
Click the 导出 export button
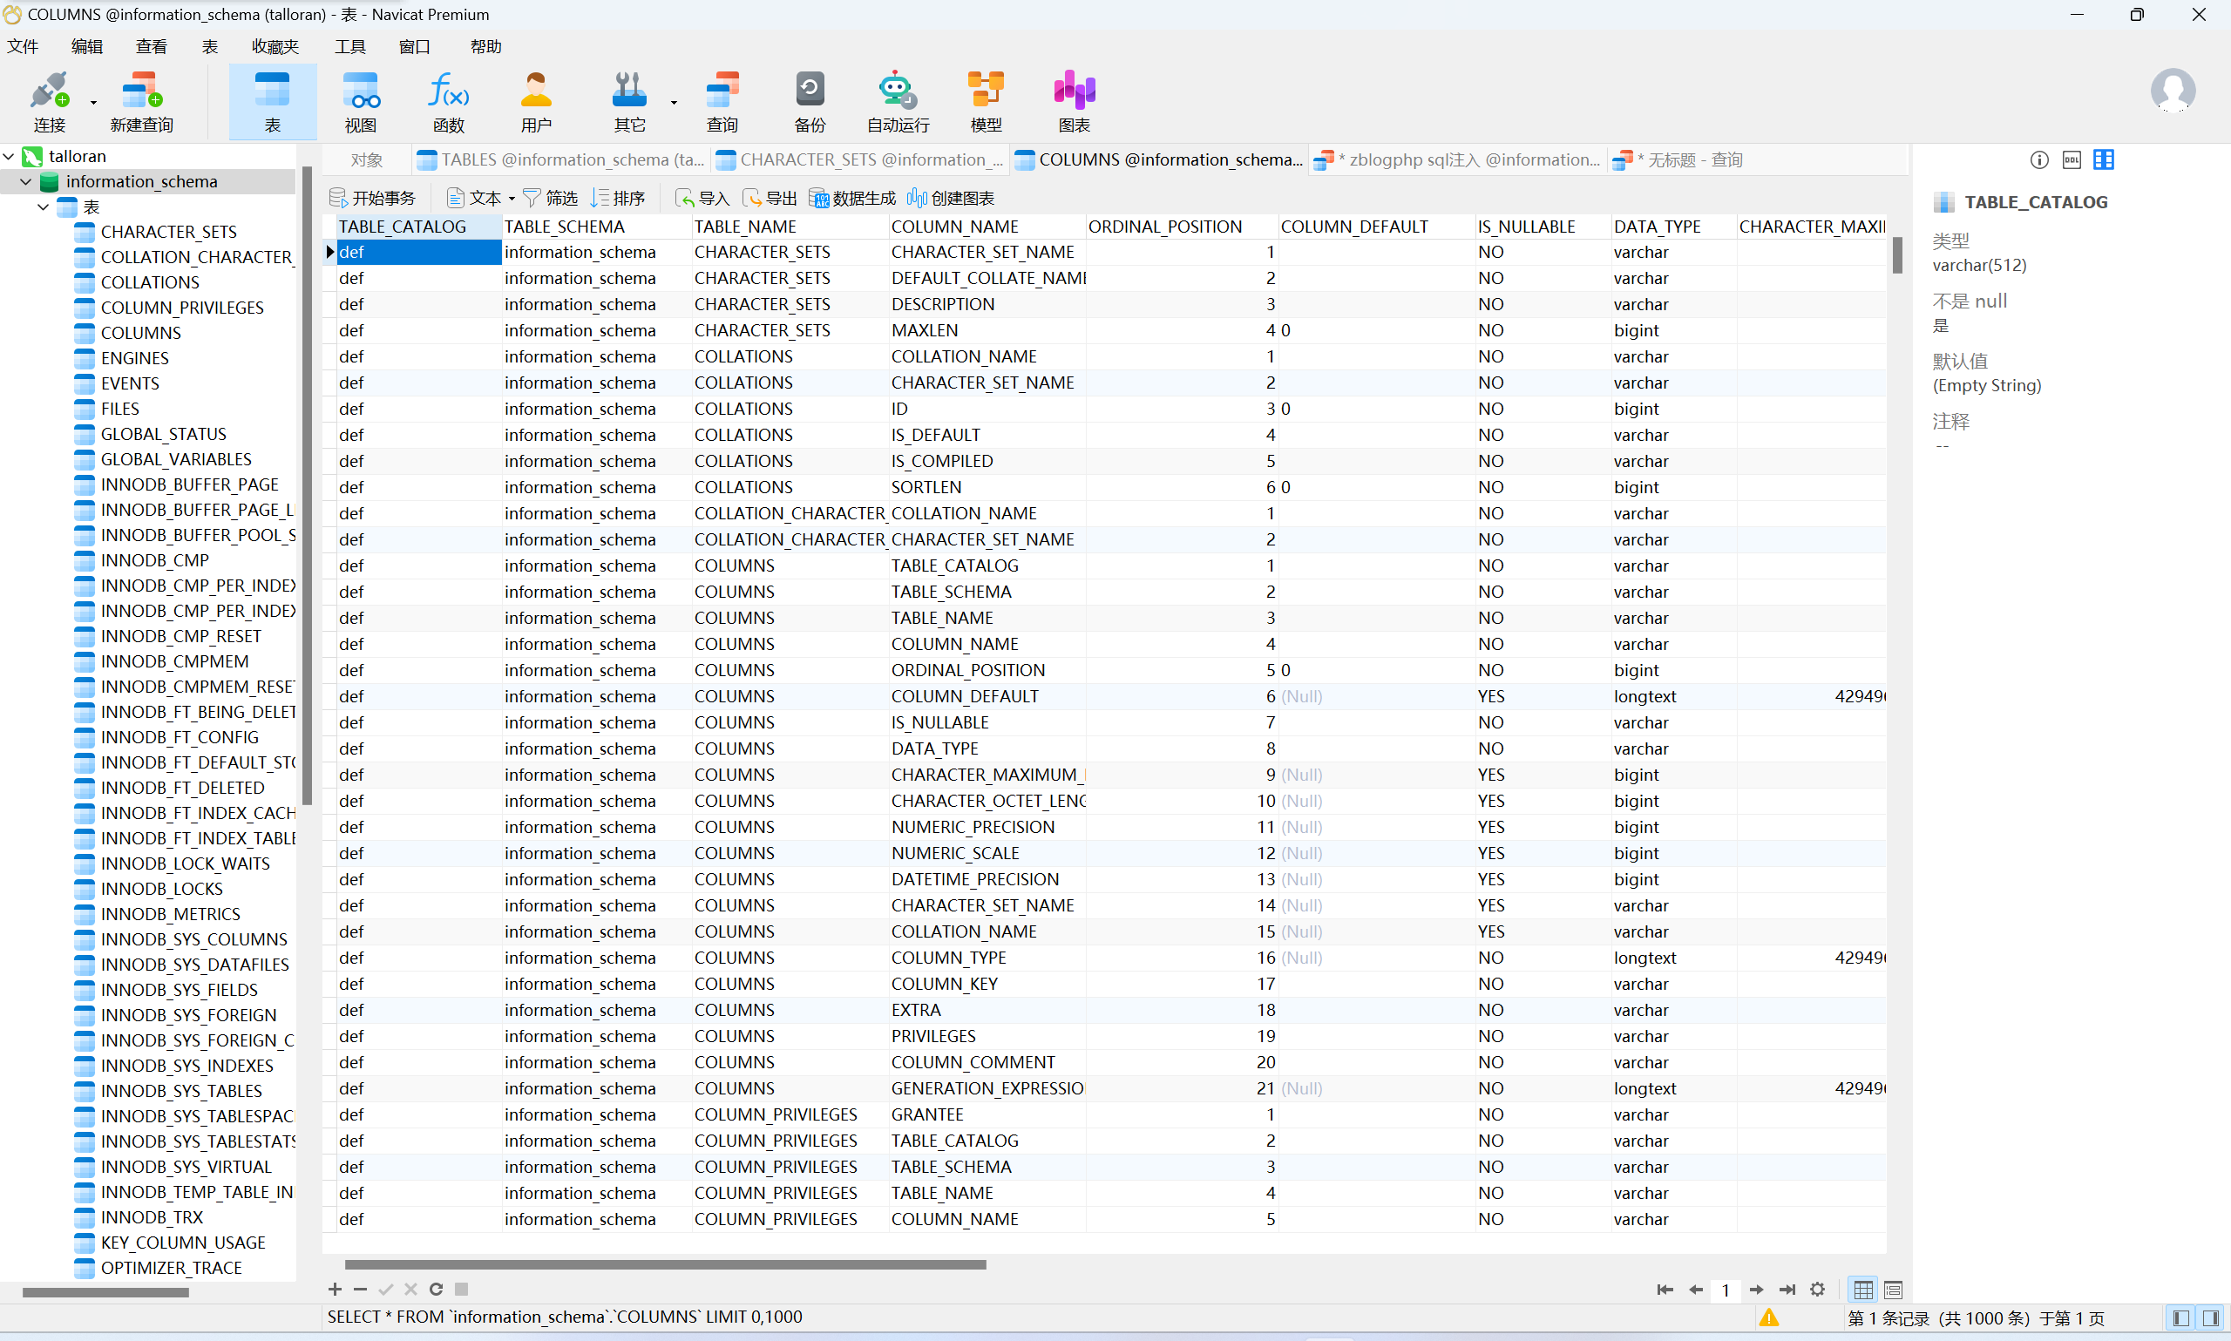[770, 198]
